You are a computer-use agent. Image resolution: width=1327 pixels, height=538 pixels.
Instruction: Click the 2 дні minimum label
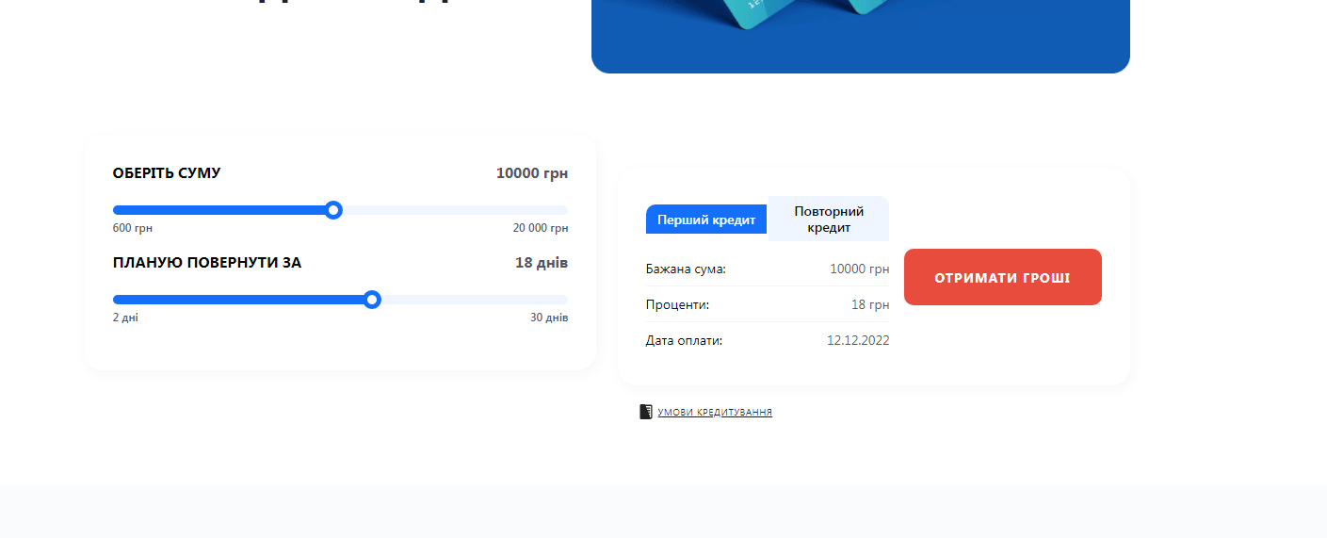point(125,318)
